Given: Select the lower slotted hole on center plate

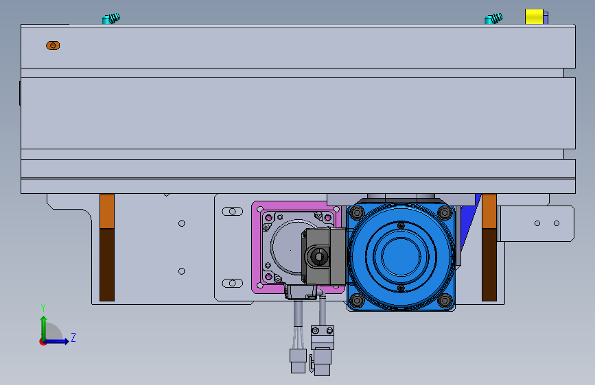Looking at the screenshot, I should coord(232,283).
